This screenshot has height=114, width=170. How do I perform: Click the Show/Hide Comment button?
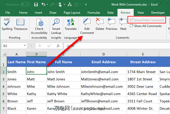[x=147, y=20]
